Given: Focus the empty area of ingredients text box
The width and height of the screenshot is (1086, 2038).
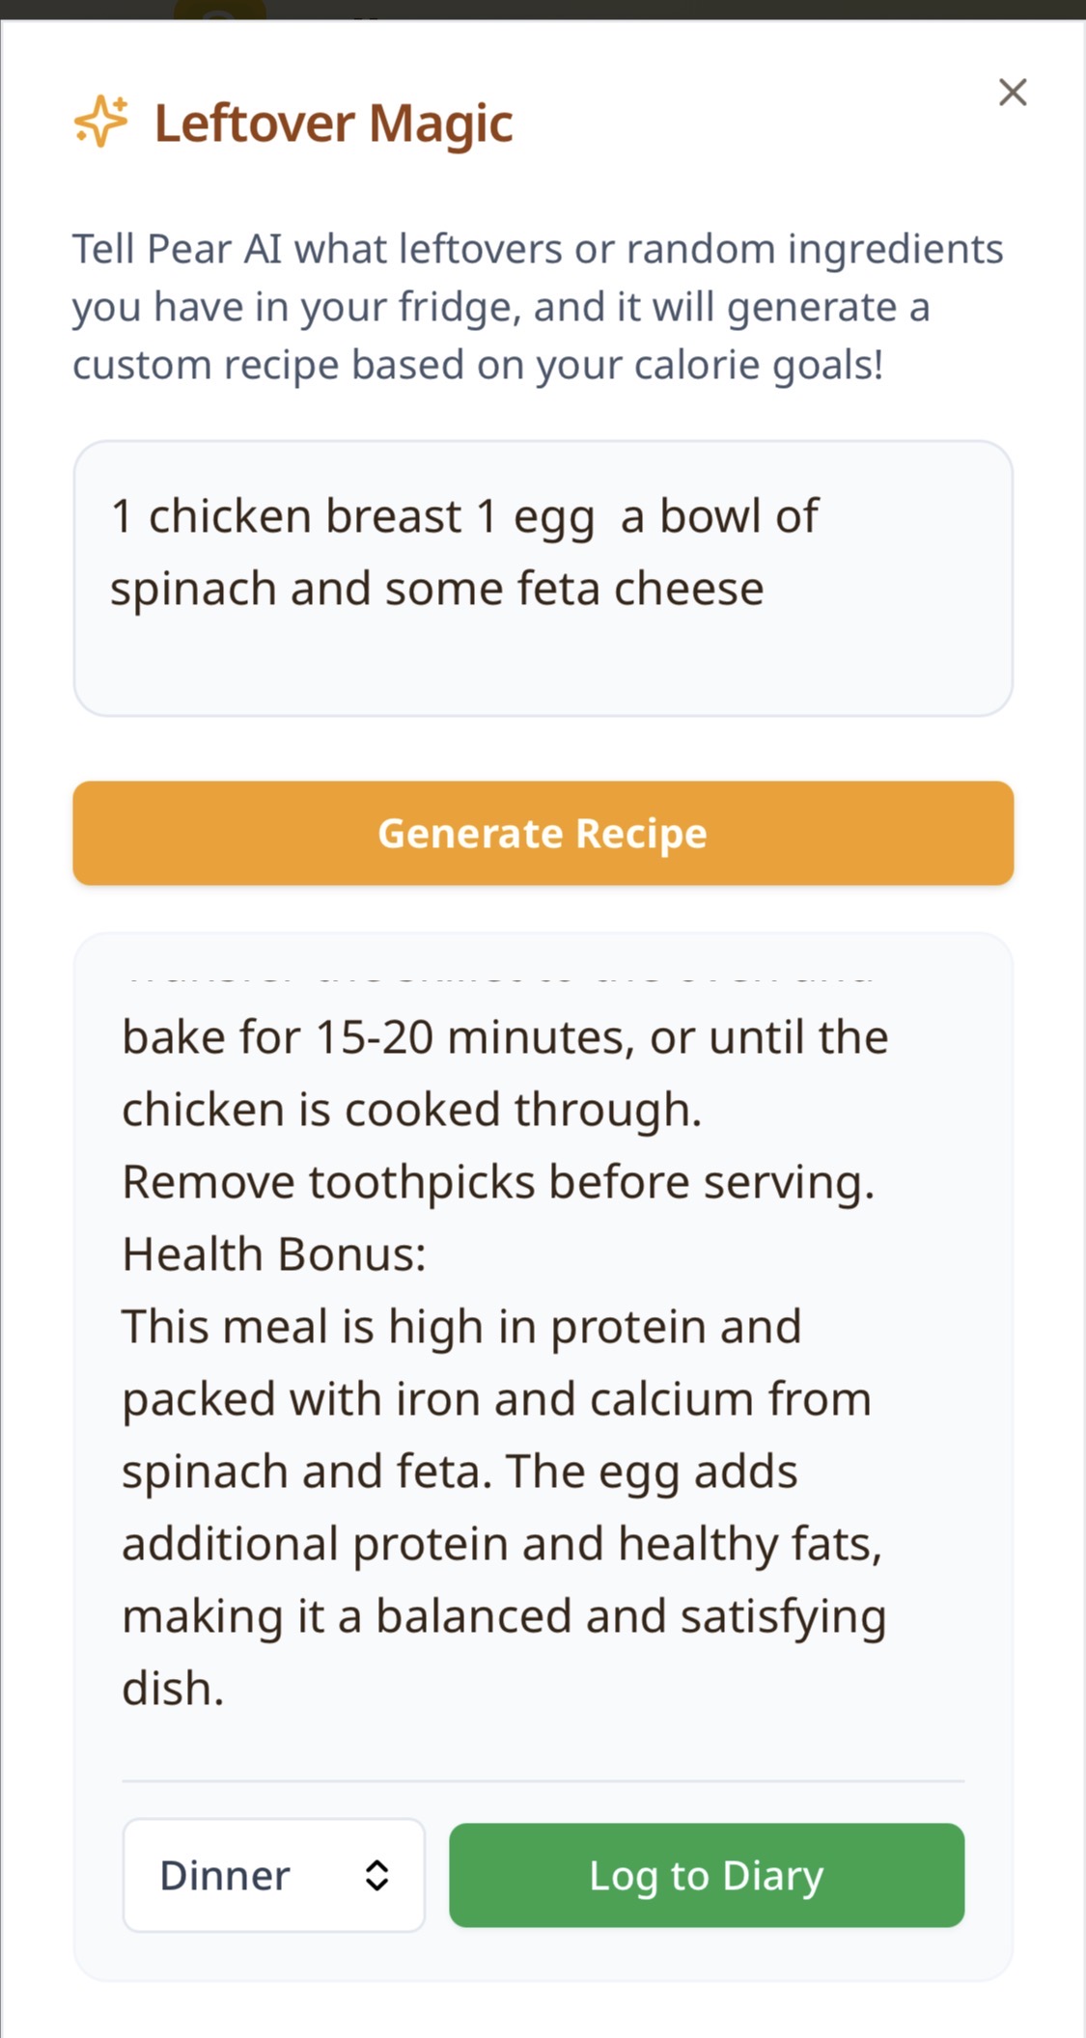Looking at the screenshot, I should pyautogui.click(x=541, y=666).
